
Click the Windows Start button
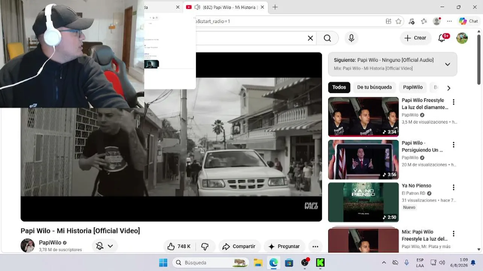coord(163,262)
